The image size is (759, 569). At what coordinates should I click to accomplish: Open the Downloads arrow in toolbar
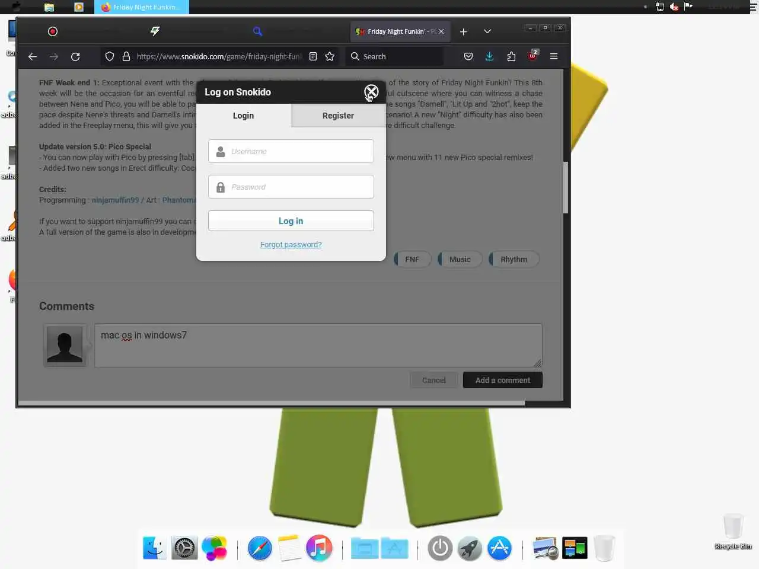[x=489, y=56]
